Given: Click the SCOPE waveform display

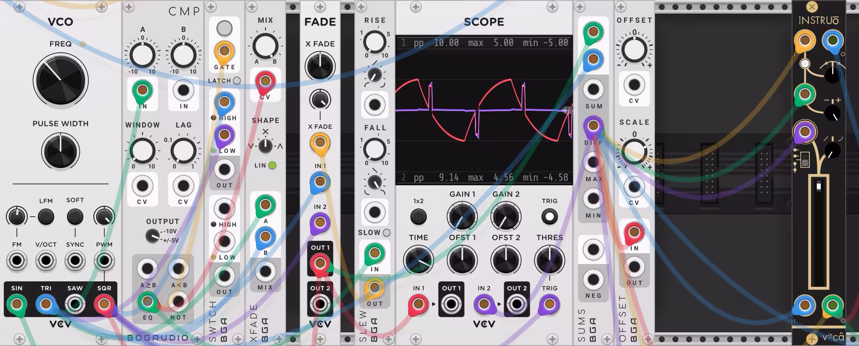Looking at the screenshot, I should (484, 110).
